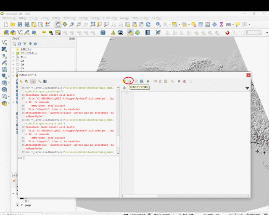Open the プラグイン menu
The width and height of the screenshot is (269, 215).
point(69,18)
